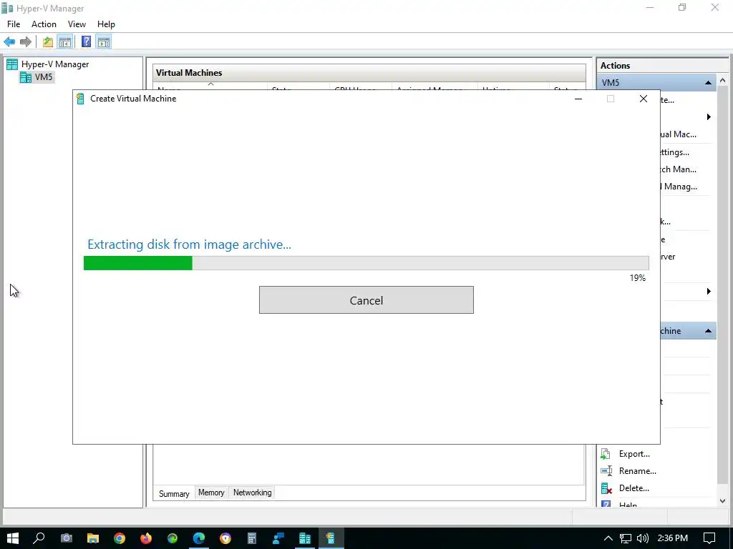Click Rename... in the Actions pane

coord(638,471)
